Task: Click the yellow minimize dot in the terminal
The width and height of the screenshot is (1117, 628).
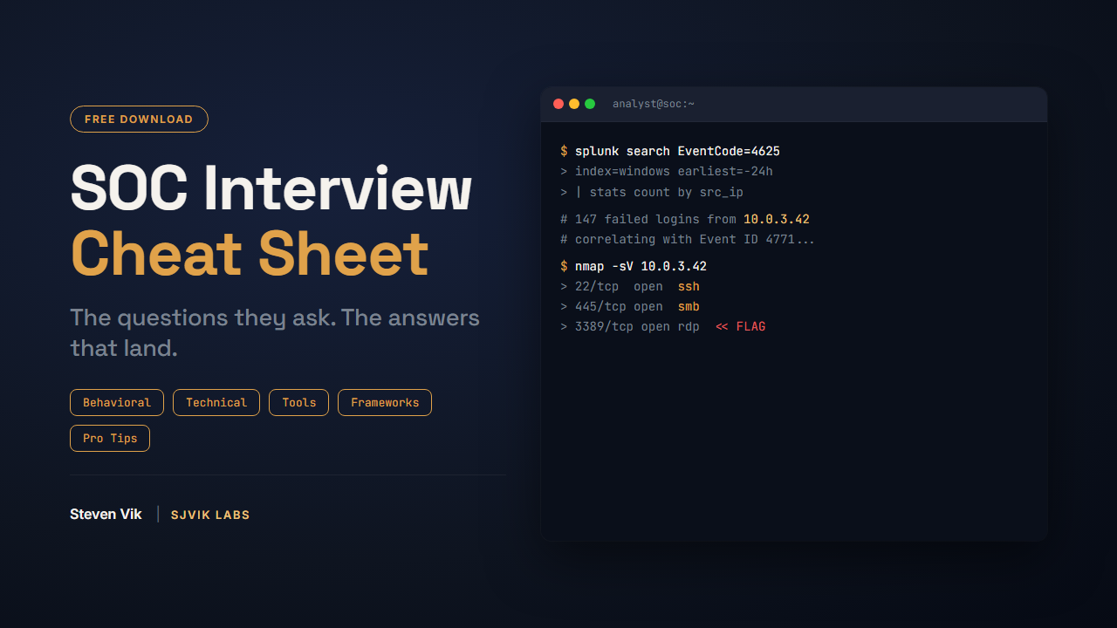Action: (574, 104)
